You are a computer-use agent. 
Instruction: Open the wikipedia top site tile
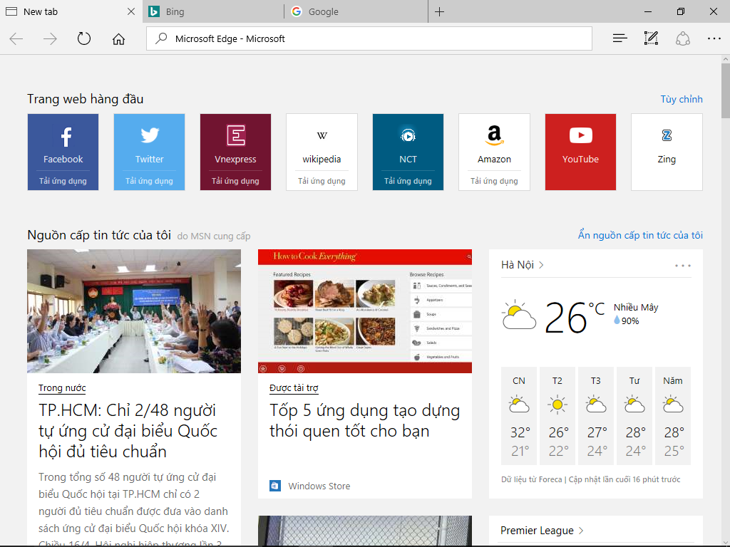pos(322,152)
